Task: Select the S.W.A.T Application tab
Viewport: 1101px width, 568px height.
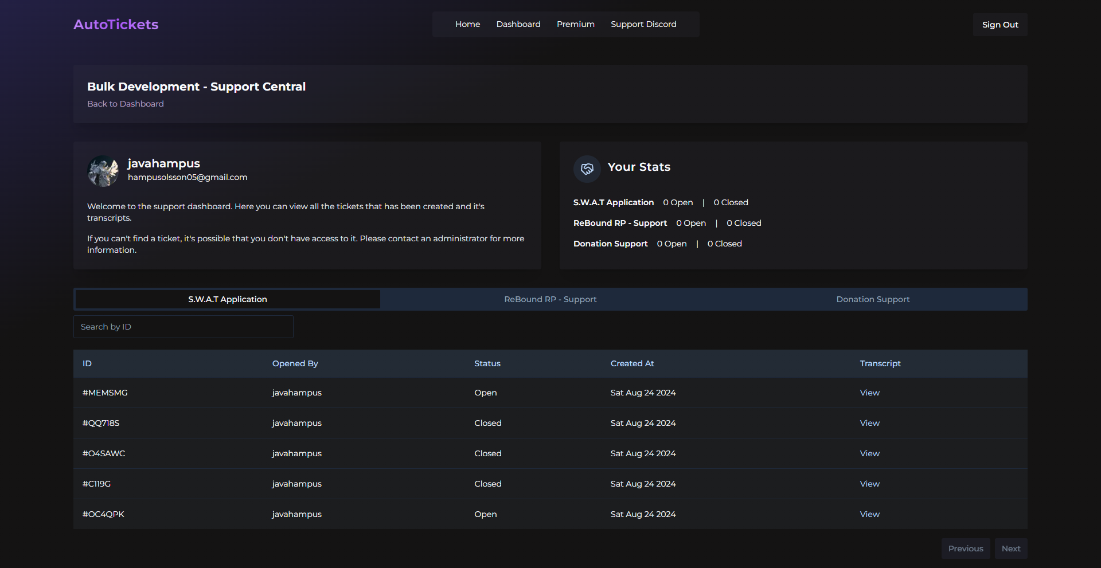Action: (x=228, y=299)
